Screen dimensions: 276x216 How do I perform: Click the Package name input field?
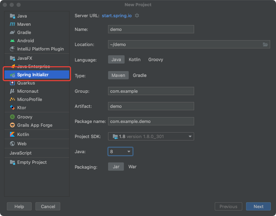151,121
